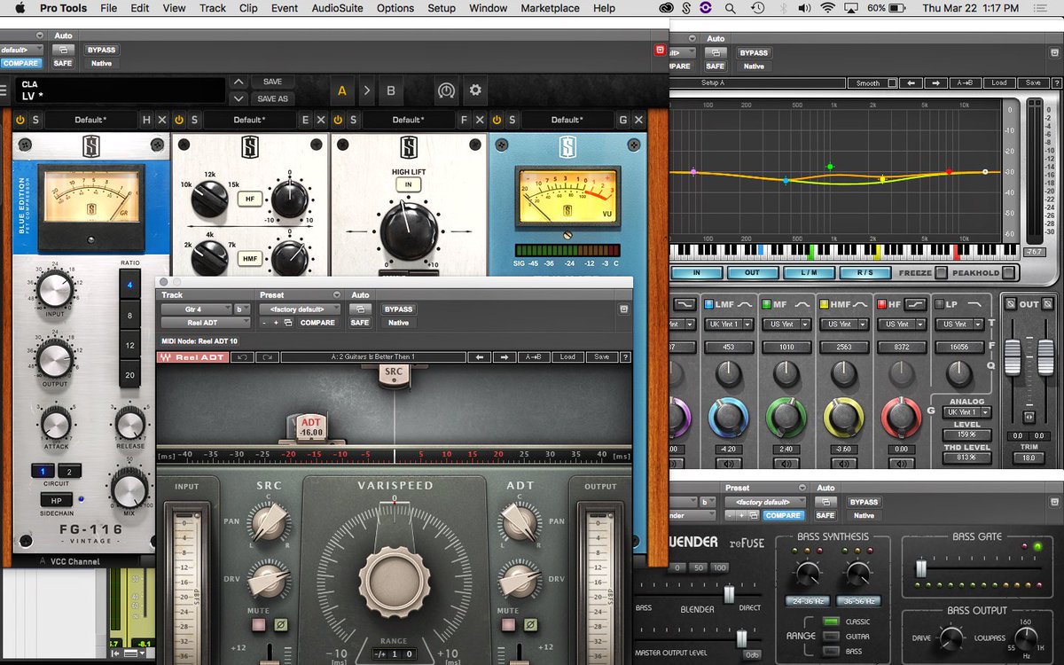Select comparison slot B in Slate rack

391,90
